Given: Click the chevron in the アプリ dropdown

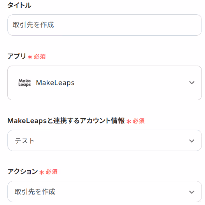Looking at the screenshot, I should tap(192, 83).
